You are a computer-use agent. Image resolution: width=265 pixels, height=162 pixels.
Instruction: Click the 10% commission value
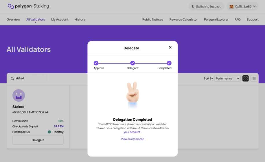point(61,121)
